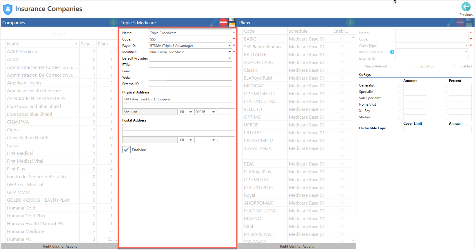This screenshot has height=250, width=476.
Task: Select the AHORROMAX plan row
Action: click(x=297, y=203)
